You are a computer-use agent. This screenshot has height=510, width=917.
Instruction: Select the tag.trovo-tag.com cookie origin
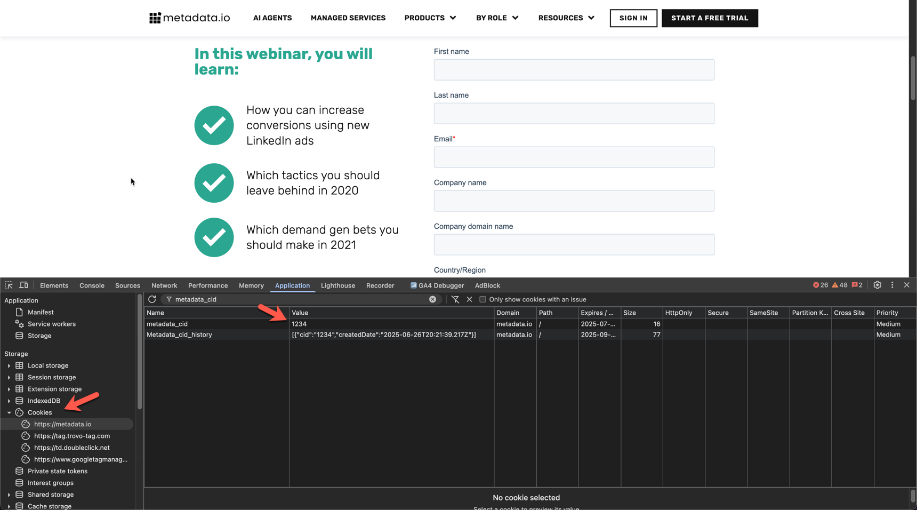point(71,436)
